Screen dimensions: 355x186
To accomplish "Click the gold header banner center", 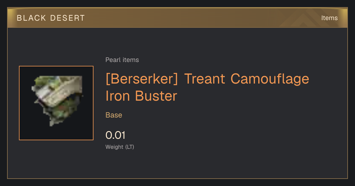I will click(x=177, y=18).
